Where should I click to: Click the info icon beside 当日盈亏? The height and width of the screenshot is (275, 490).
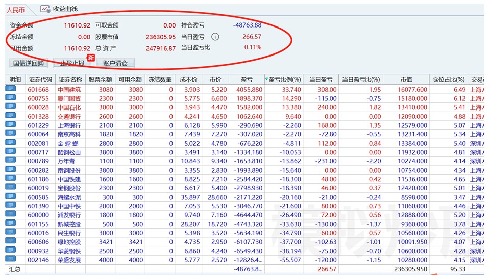tap(215, 37)
